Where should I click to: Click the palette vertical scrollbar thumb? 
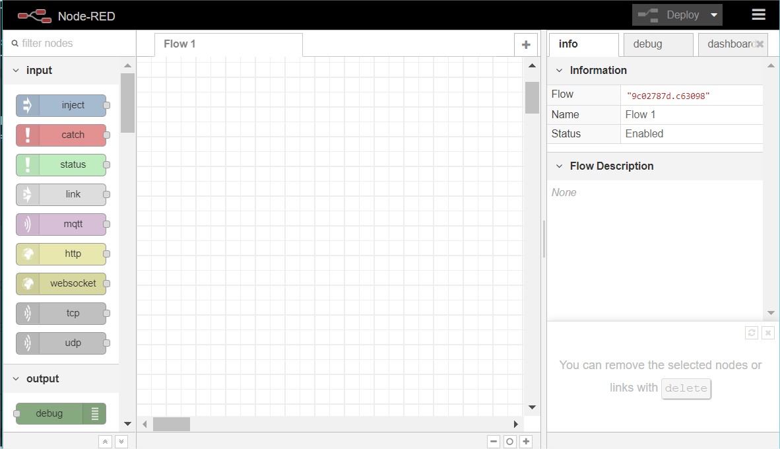pyautogui.click(x=127, y=103)
